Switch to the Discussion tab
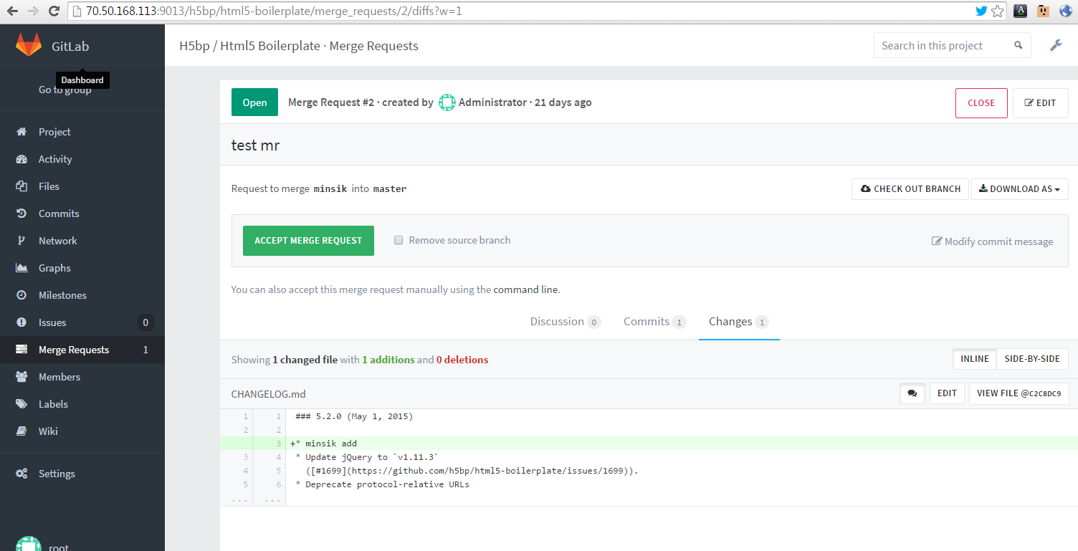 coord(558,321)
